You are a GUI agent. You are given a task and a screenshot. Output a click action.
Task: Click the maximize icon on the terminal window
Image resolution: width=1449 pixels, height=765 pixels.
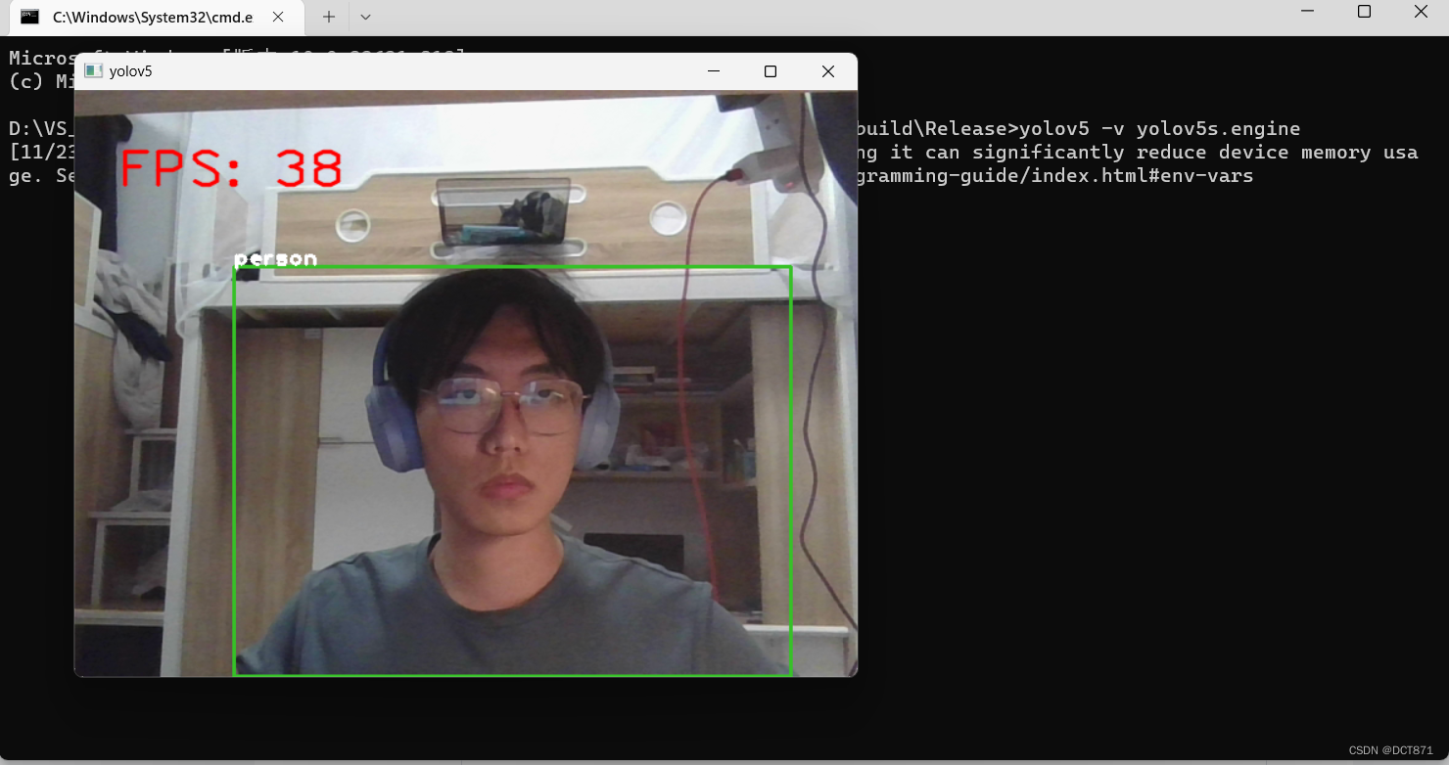click(x=1364, y=12)
